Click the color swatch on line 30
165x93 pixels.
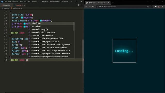click(24, 24)
